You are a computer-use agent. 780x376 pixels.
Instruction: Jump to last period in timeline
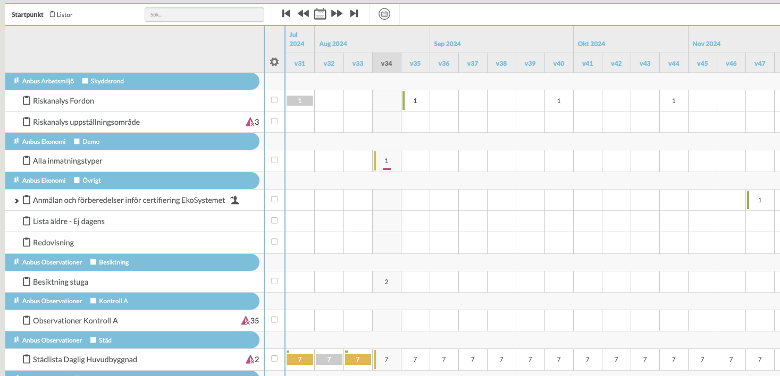tap(354, 14)
